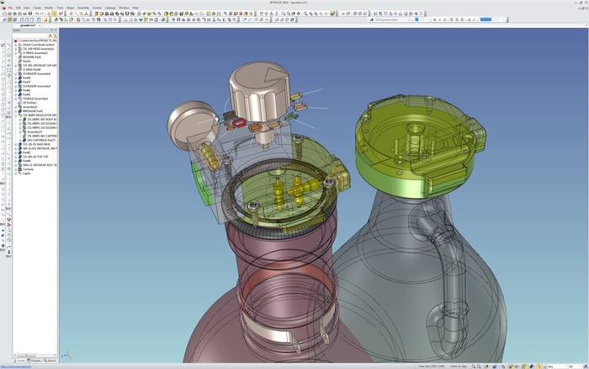Open the Create menu
589x369 pixels.
click(37, 8)
